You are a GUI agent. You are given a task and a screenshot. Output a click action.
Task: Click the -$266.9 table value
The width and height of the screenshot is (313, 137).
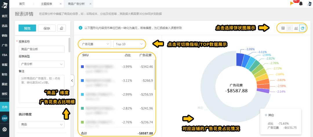pyautogui.click(x=147, y=81)
